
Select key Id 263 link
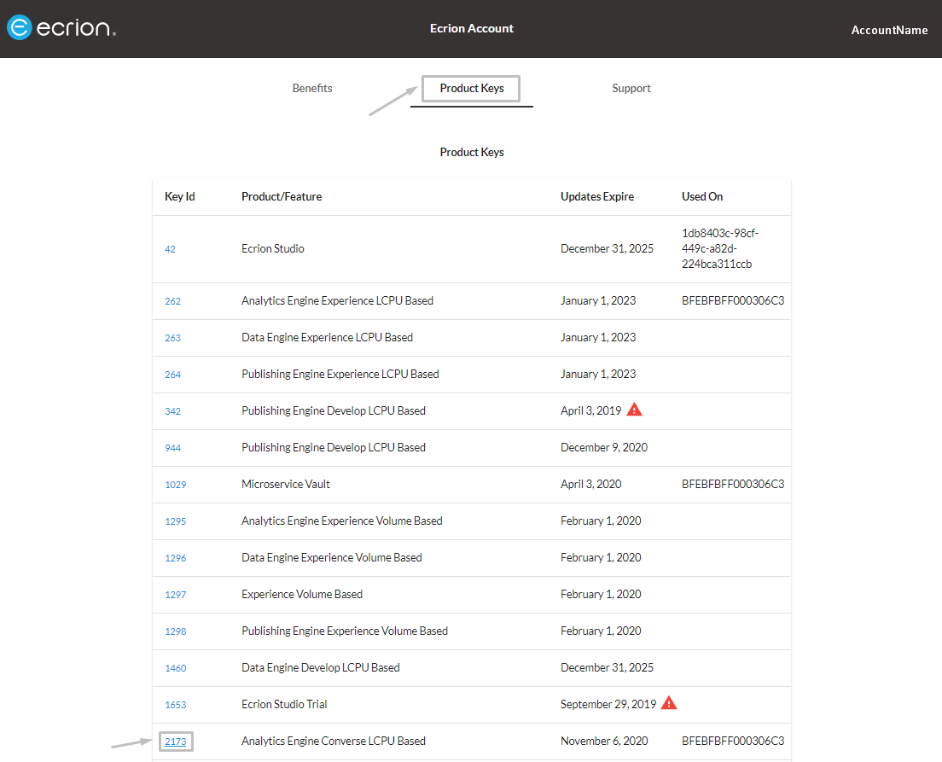point(173,338)
